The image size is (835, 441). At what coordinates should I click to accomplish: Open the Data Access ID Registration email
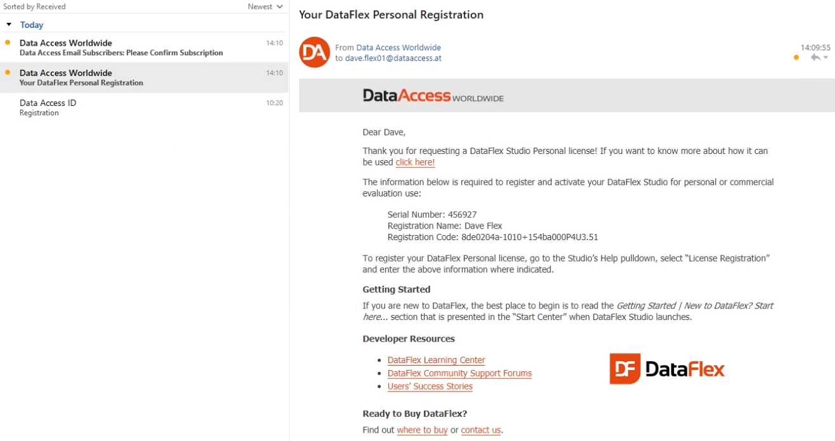point(127,108)
